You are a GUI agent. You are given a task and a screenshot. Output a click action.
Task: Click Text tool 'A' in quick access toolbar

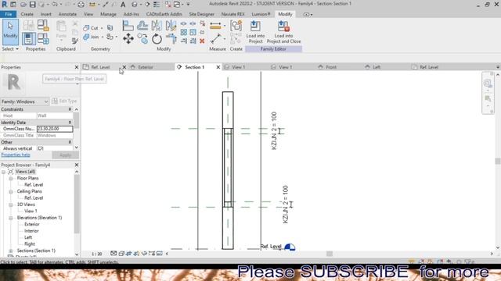pyautogui.click(x=123, y=5)
